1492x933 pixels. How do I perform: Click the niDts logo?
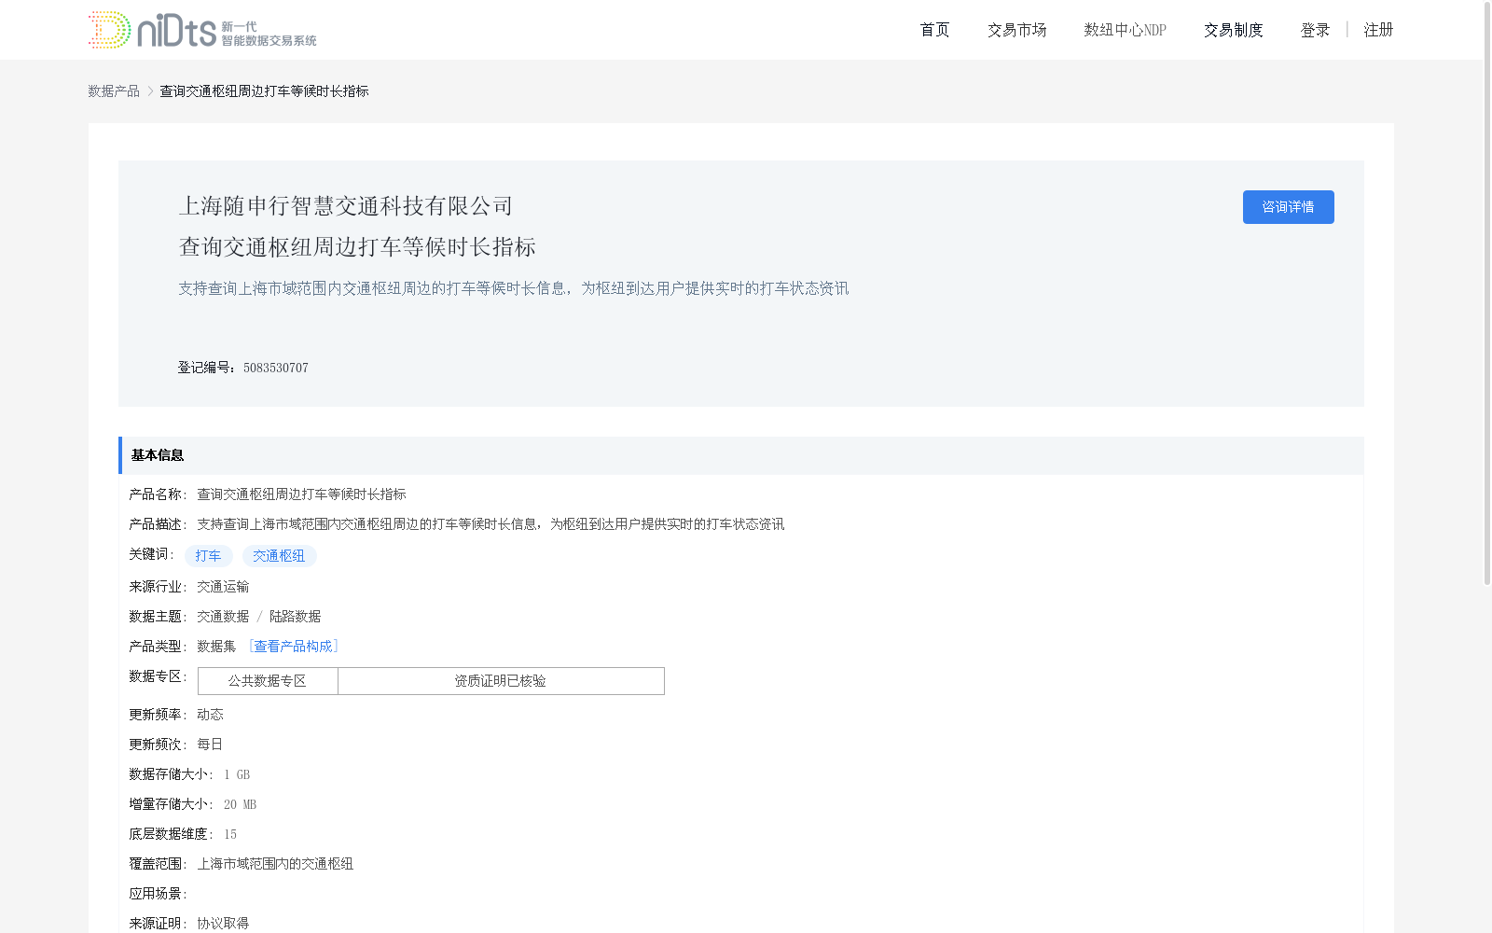click(x=202, y=30)
